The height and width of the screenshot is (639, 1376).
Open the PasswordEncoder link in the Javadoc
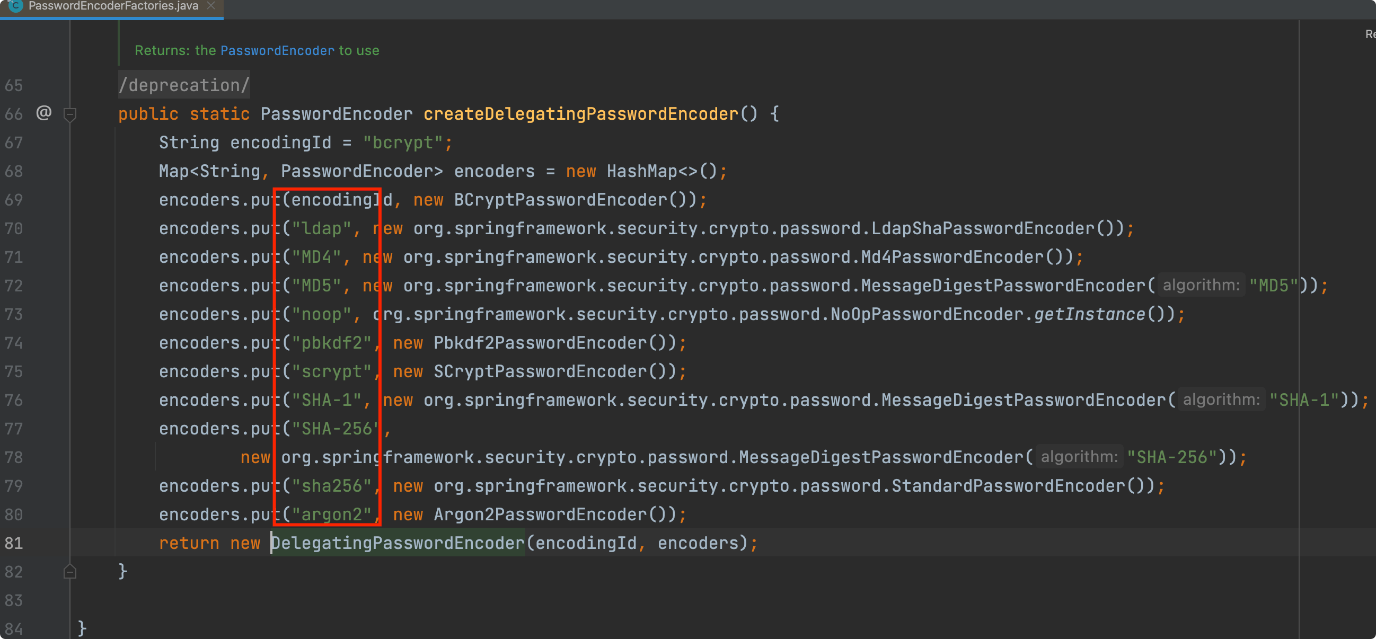(x=277, y=51)
